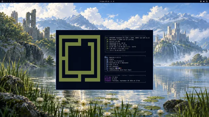Click the text Linux 7.1.9-arch1-2
209x117 pixels.
pyautogui.click(x=117, y=61)
